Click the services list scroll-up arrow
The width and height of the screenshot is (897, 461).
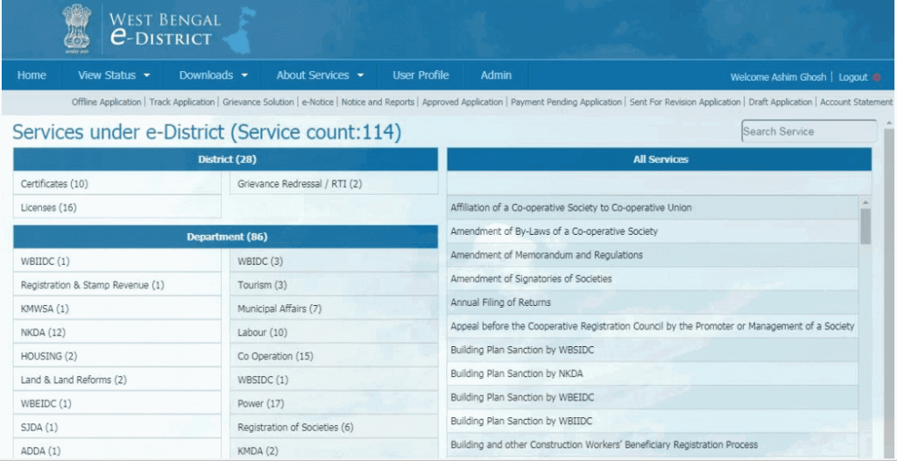click(x=865, y=202)
